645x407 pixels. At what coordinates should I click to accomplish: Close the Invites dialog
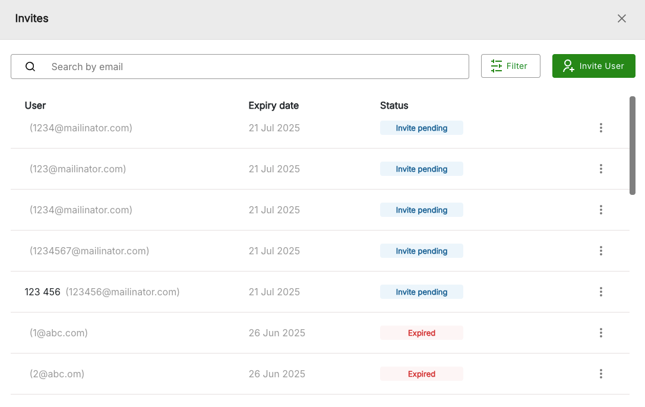tap(621, 18)
